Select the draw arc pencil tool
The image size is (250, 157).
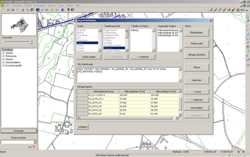[x=220, y=10]
